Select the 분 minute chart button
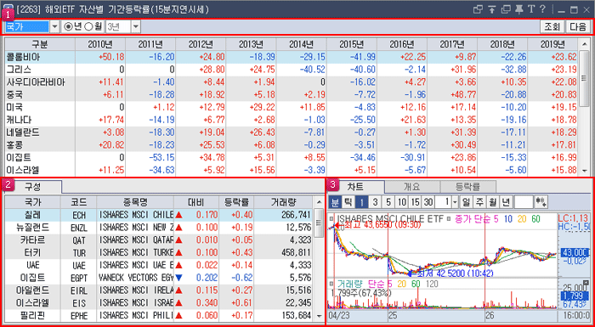Screen dimensions: 595x327 click(x=335, y=202)
